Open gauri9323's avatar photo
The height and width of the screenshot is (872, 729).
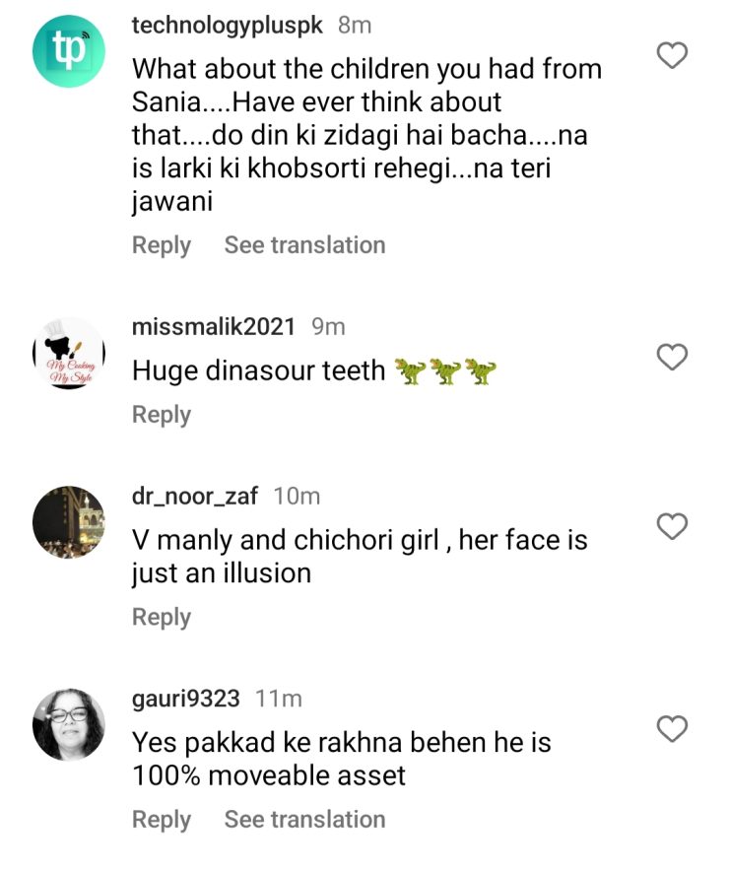[x=68, y=723]
